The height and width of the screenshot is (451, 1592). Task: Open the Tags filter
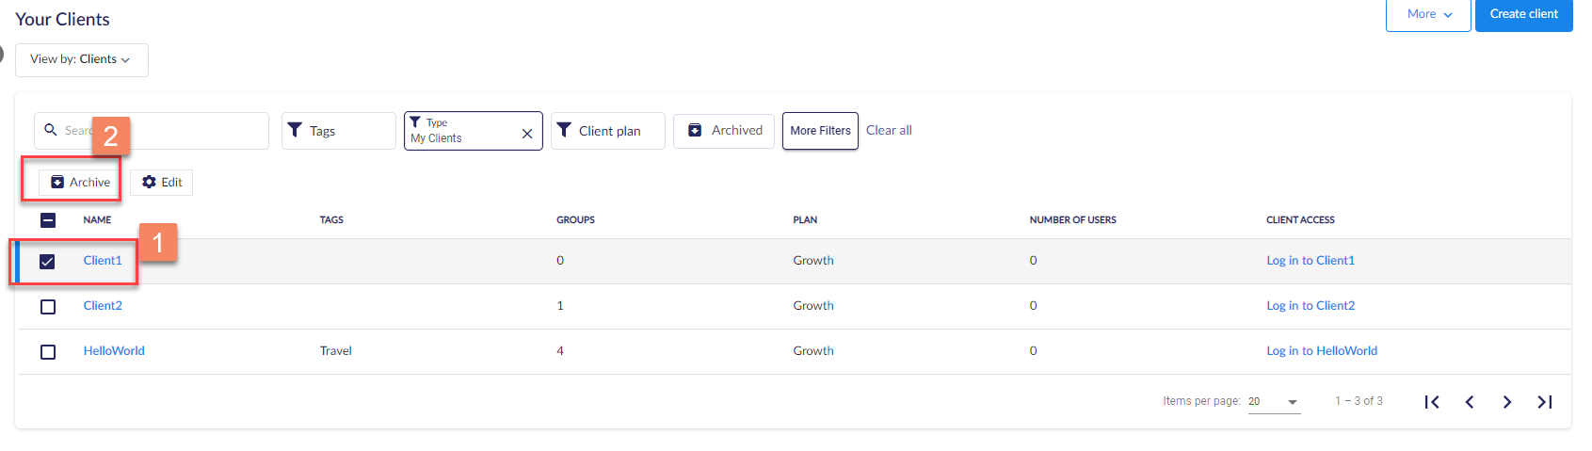pos(339,131)
